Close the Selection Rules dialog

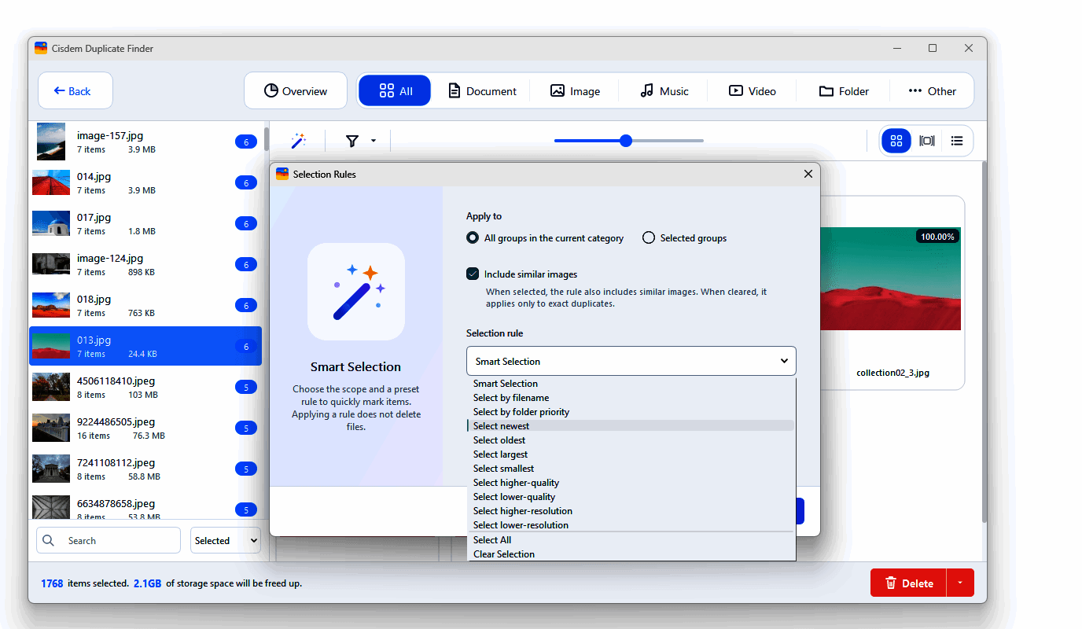tap(808, 174)
